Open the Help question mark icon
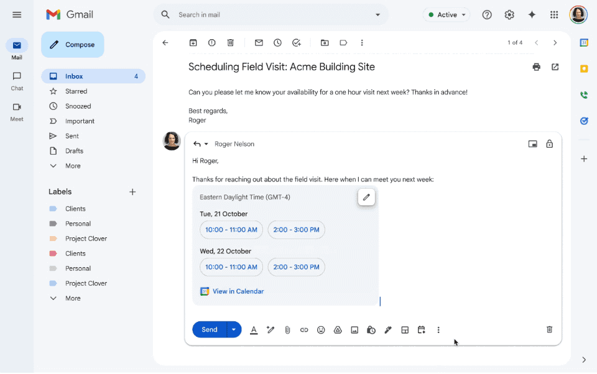 click(486, 15)
